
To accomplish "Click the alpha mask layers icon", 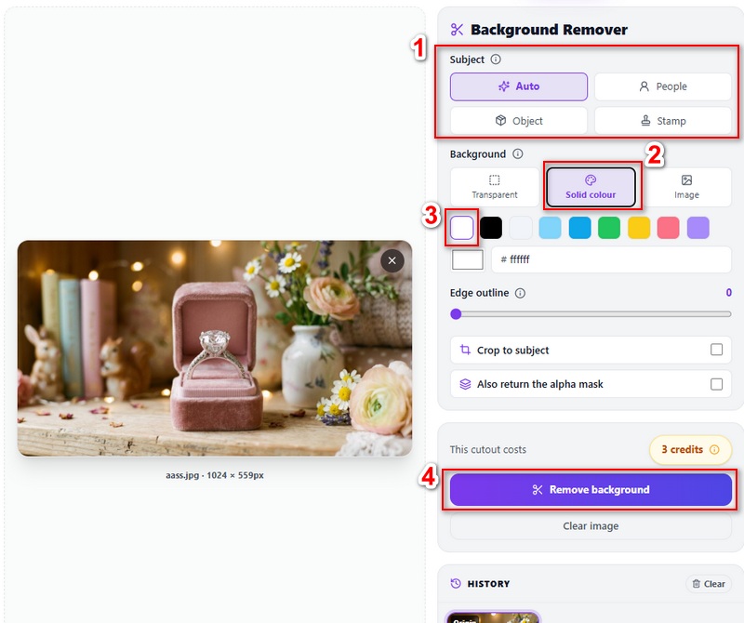I will (x=465, y=384).
